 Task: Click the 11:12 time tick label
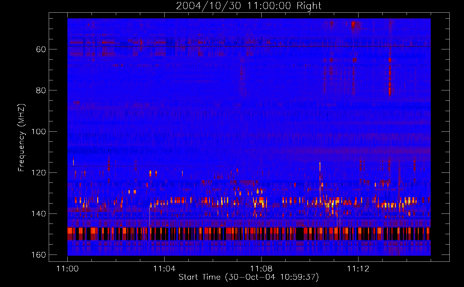[x=358, y=269]
